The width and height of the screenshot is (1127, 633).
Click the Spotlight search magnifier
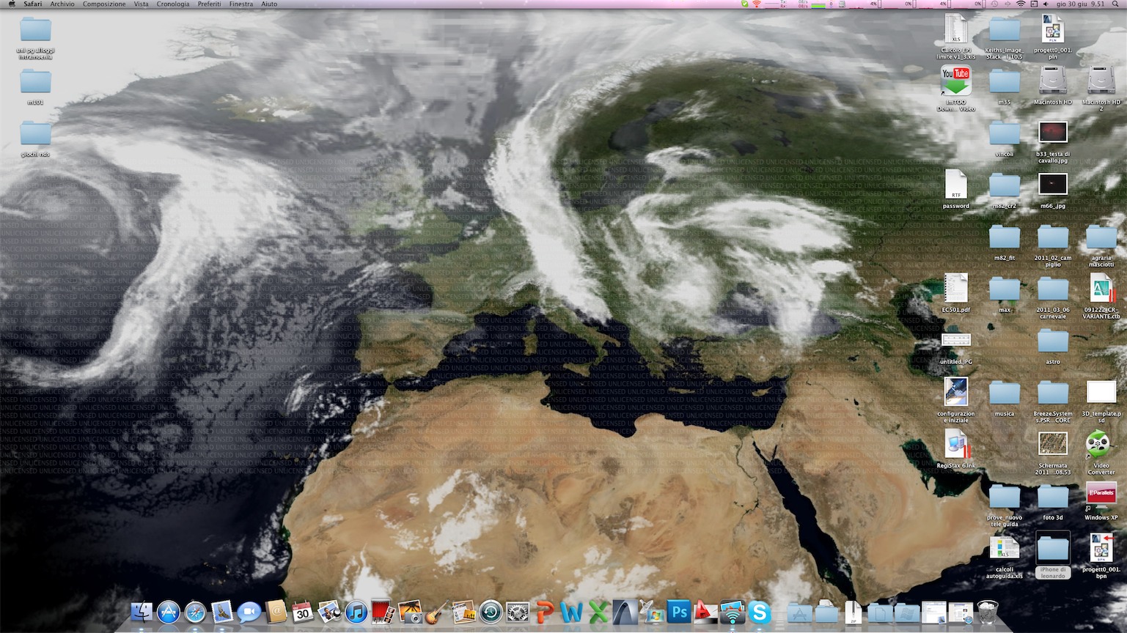coord(1117,4)
